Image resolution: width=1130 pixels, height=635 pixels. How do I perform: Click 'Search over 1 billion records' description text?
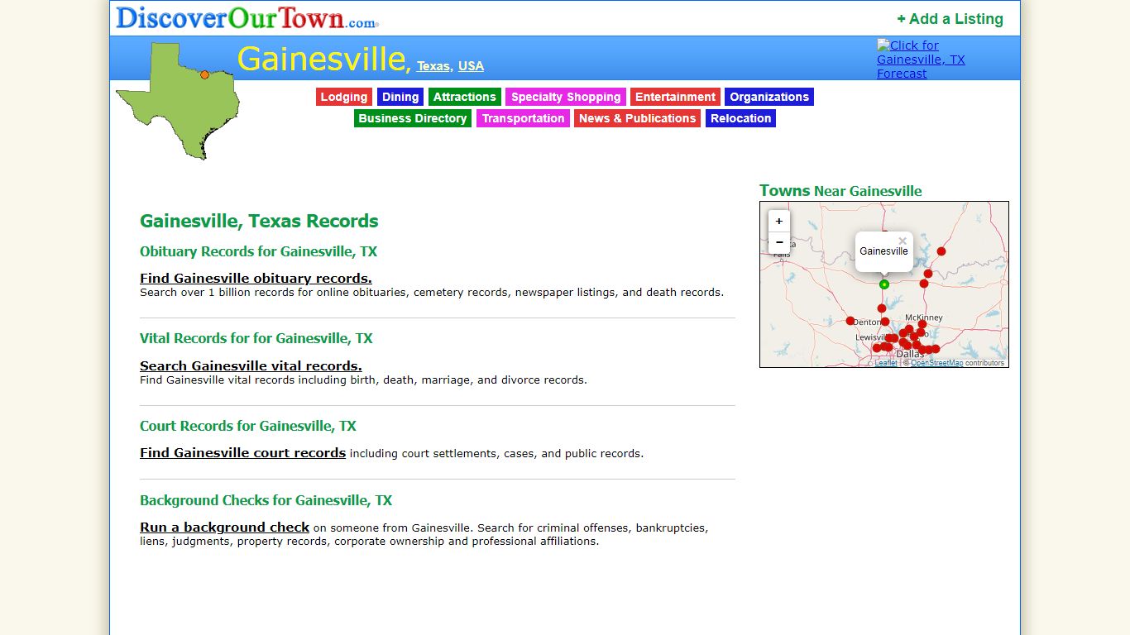pos(432,293)
